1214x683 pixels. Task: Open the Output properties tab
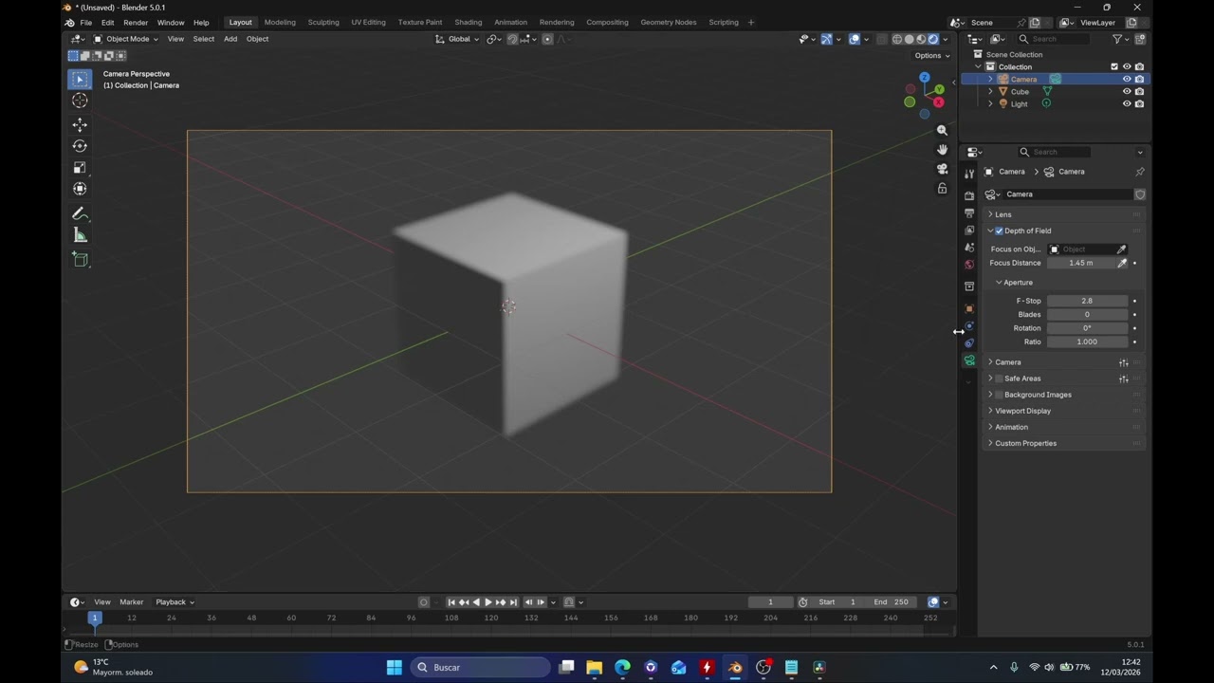point(969,212)
